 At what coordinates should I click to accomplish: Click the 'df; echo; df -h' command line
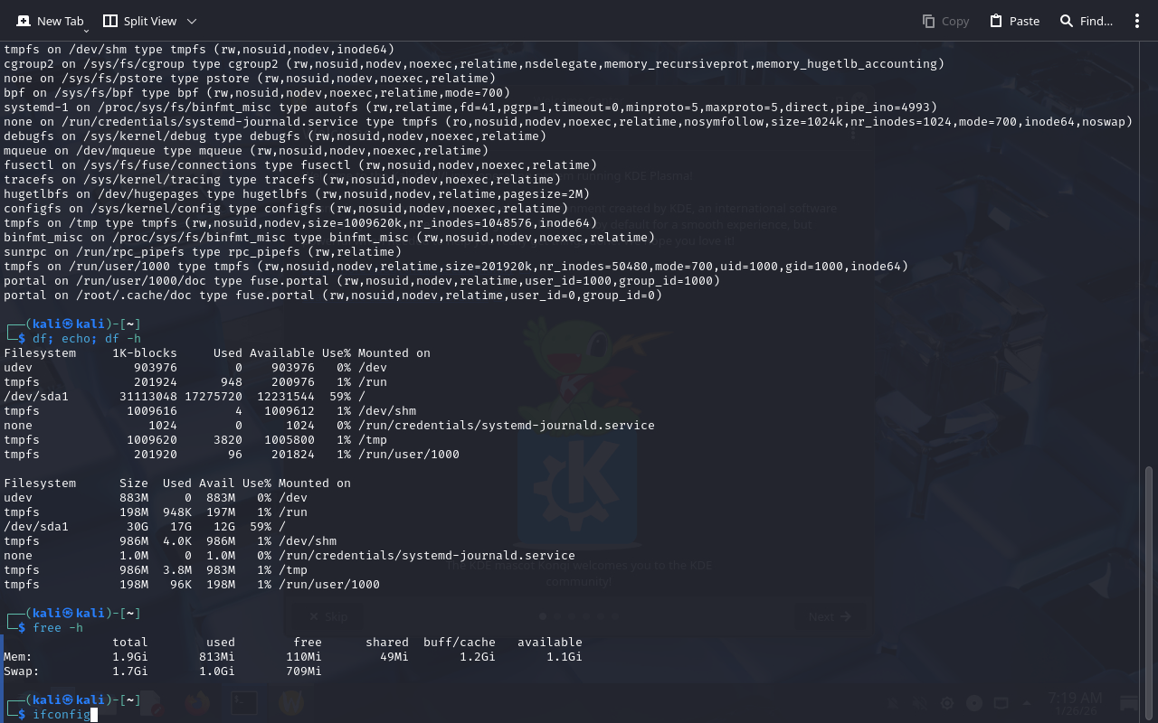tap(87, 339)
